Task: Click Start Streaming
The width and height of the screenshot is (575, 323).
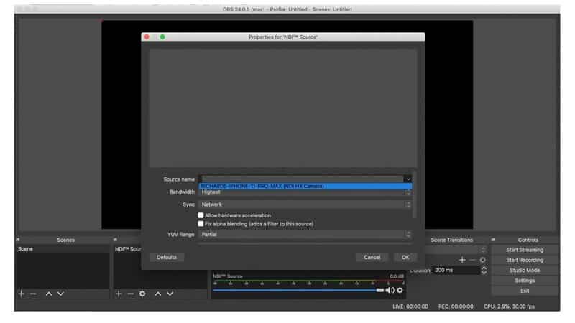Action: click(525, 250)
